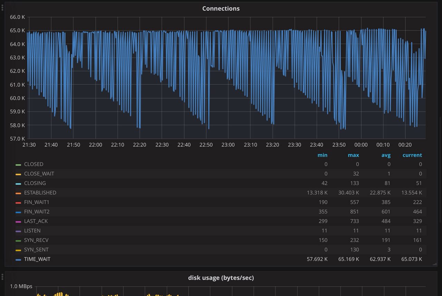Image resolution: width=442 pixels, height=296 pixels.
Task: Click TIME_WAIT min value 57.692 K
Action: point(317,259)
